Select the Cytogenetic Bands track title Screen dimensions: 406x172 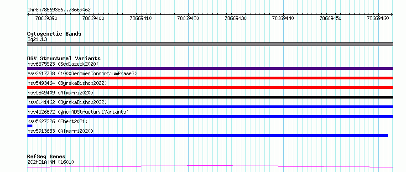click(x=54, y=34)
